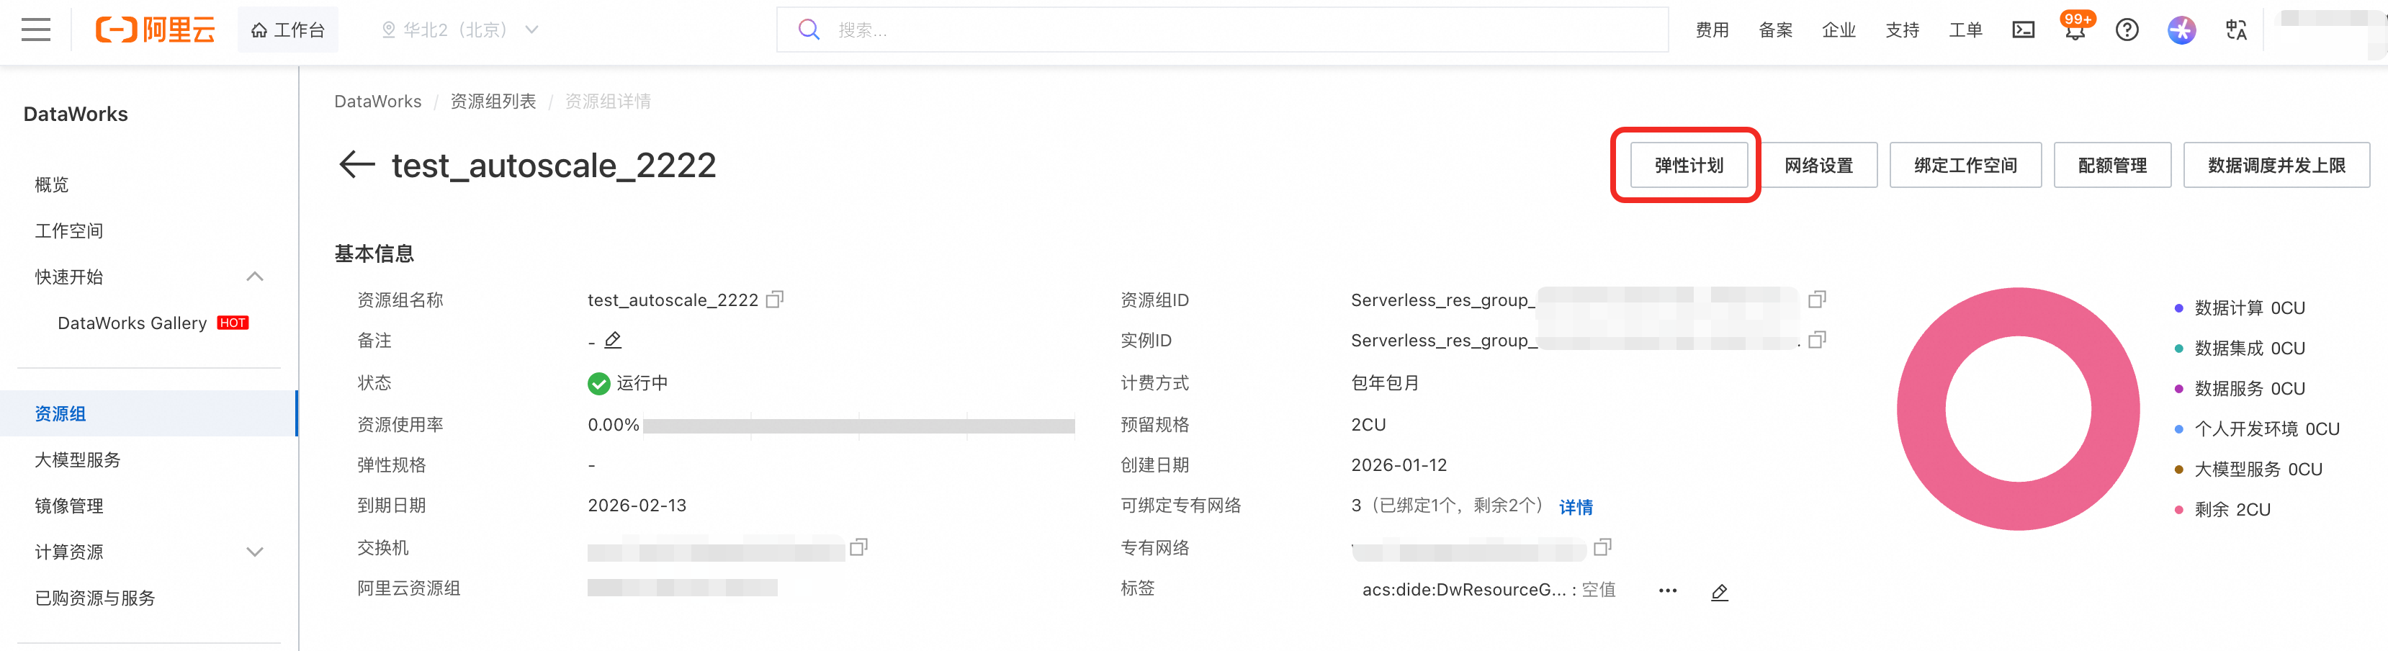Viewport: 2388px width, 651px height.
Task: Open 工作空间 in the sidebar
Action: pyautogui.click(x=68, y=231)
